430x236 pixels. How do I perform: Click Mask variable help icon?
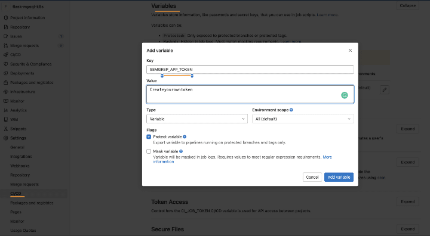click(181, 151)
